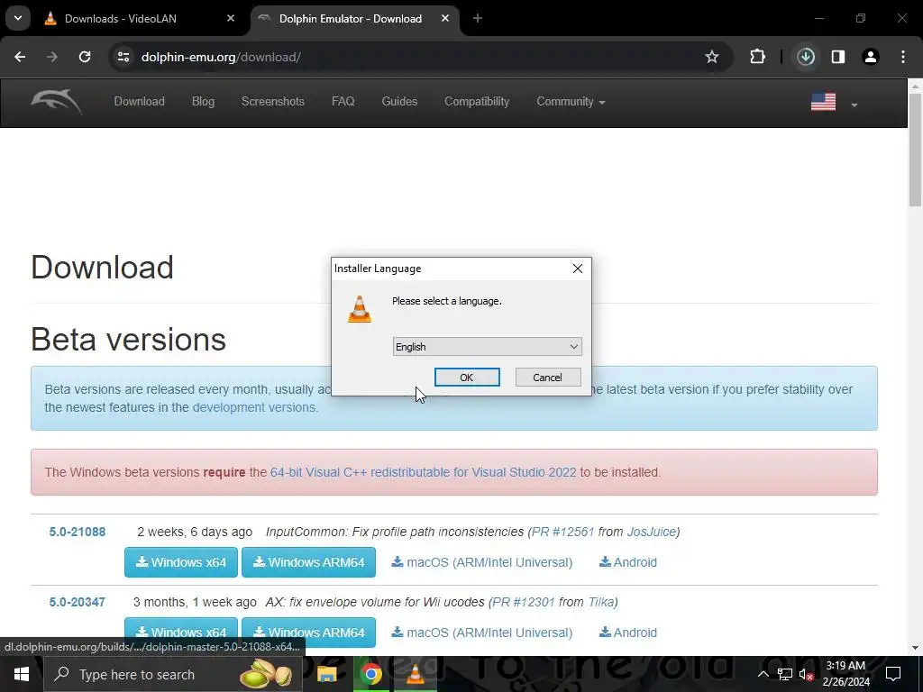Viewport: 923px width, 692px height.
Task: Show Chrome downloads popup
Action: tap(806, 57)
